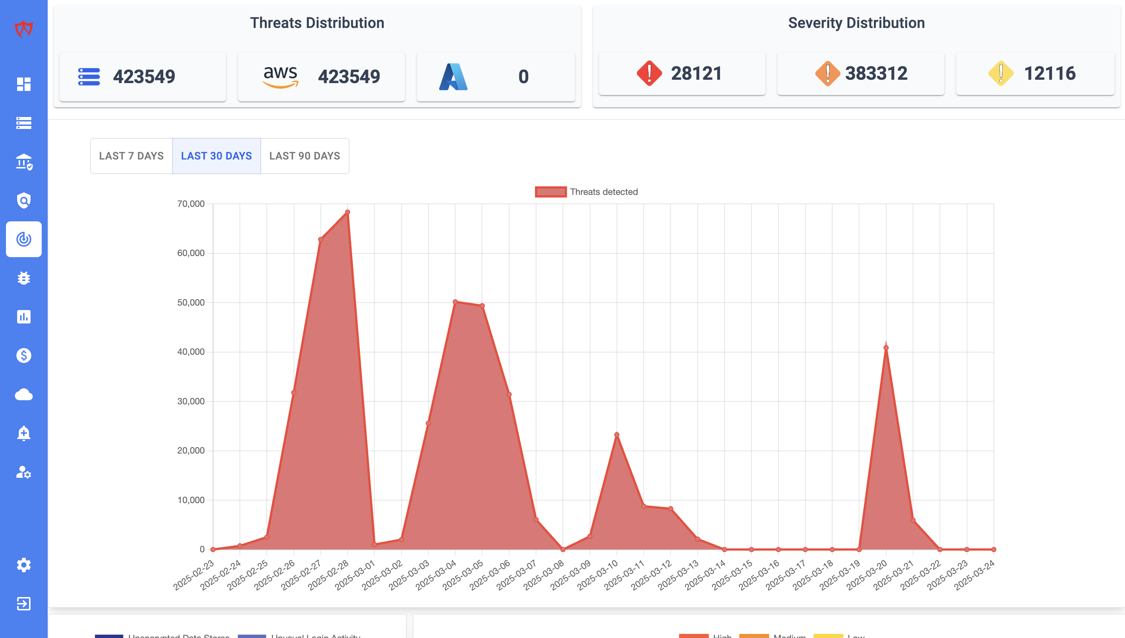Toggle the Threats detected legend swatch
1125x638 pixels.
click(x=551, y=192)
